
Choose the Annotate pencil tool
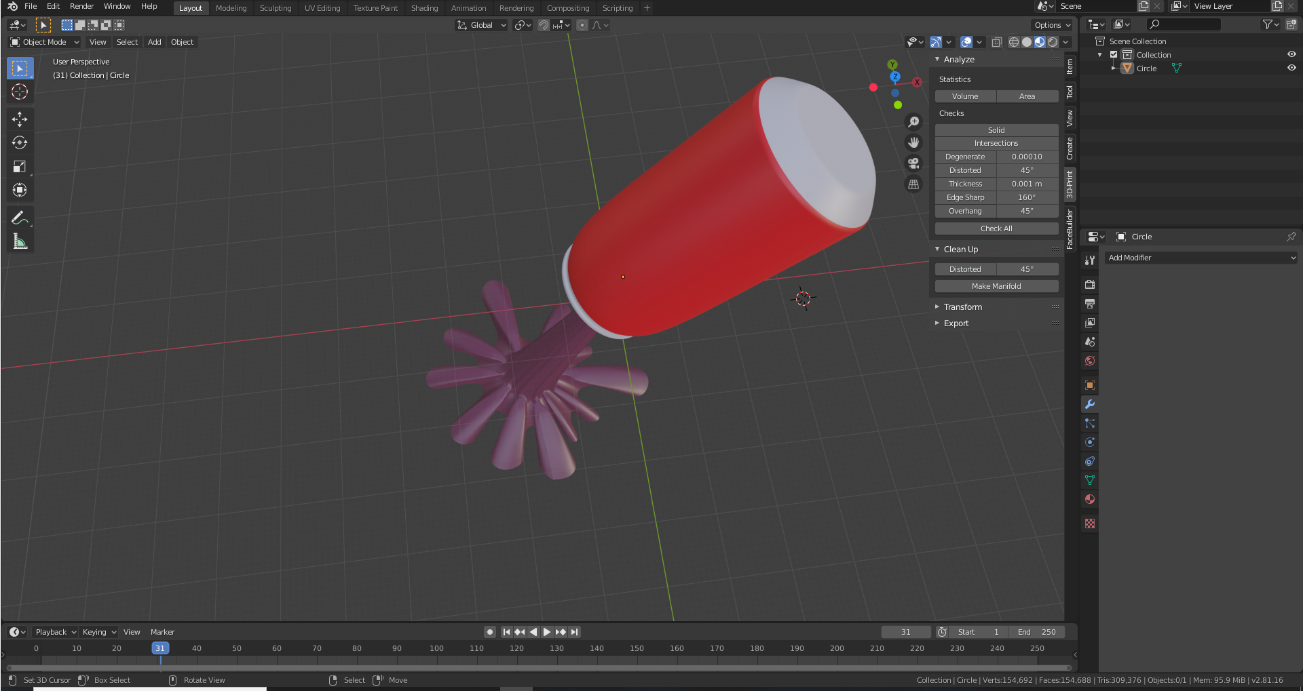(x=20, y=218)
